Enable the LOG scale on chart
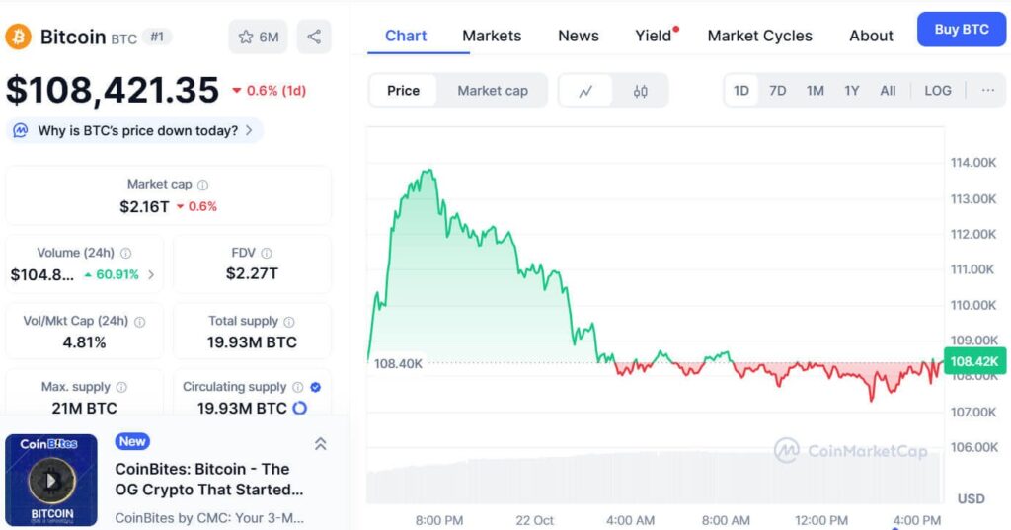The height and width of the screenshot is (530, 1011). click(x=937, y=91)
